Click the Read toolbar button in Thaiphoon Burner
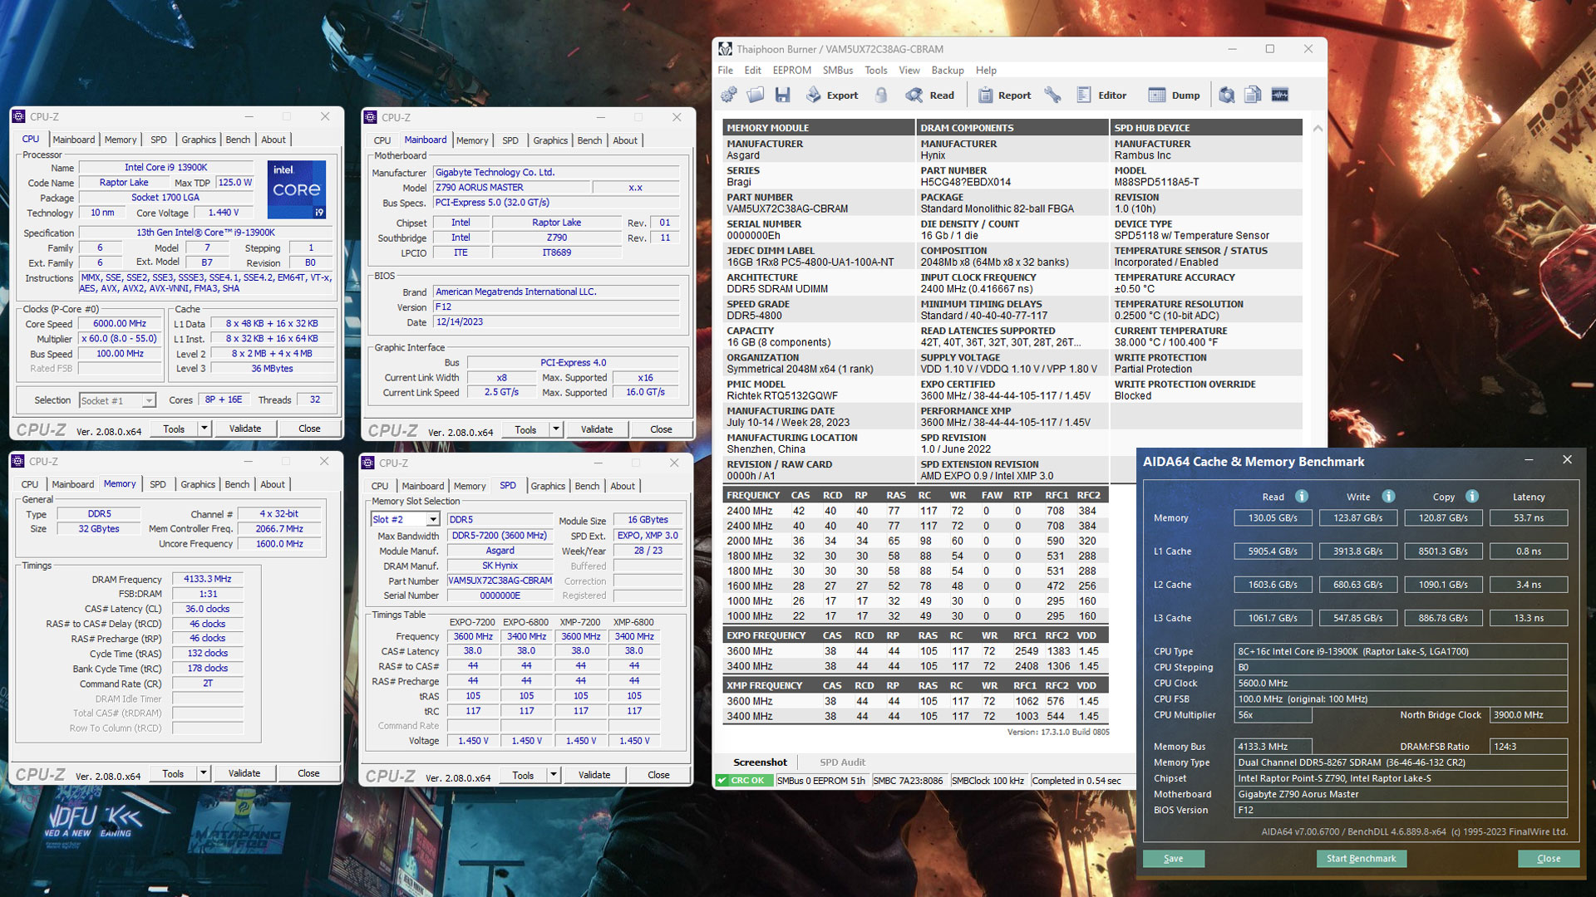The height and width of the screenshot is (897, 1596). (x=930, y=95)
